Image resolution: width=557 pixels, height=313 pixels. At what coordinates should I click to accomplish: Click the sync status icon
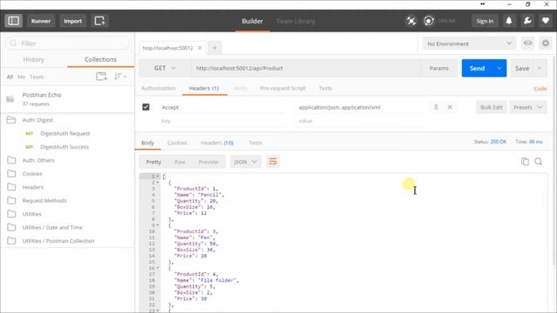[429, 21]
